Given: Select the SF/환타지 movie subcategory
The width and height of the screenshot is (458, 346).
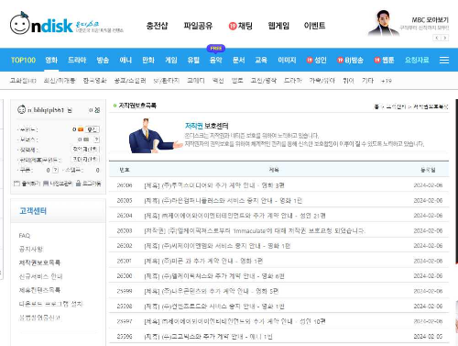Looking at the screenshot, I should [167, 81].
